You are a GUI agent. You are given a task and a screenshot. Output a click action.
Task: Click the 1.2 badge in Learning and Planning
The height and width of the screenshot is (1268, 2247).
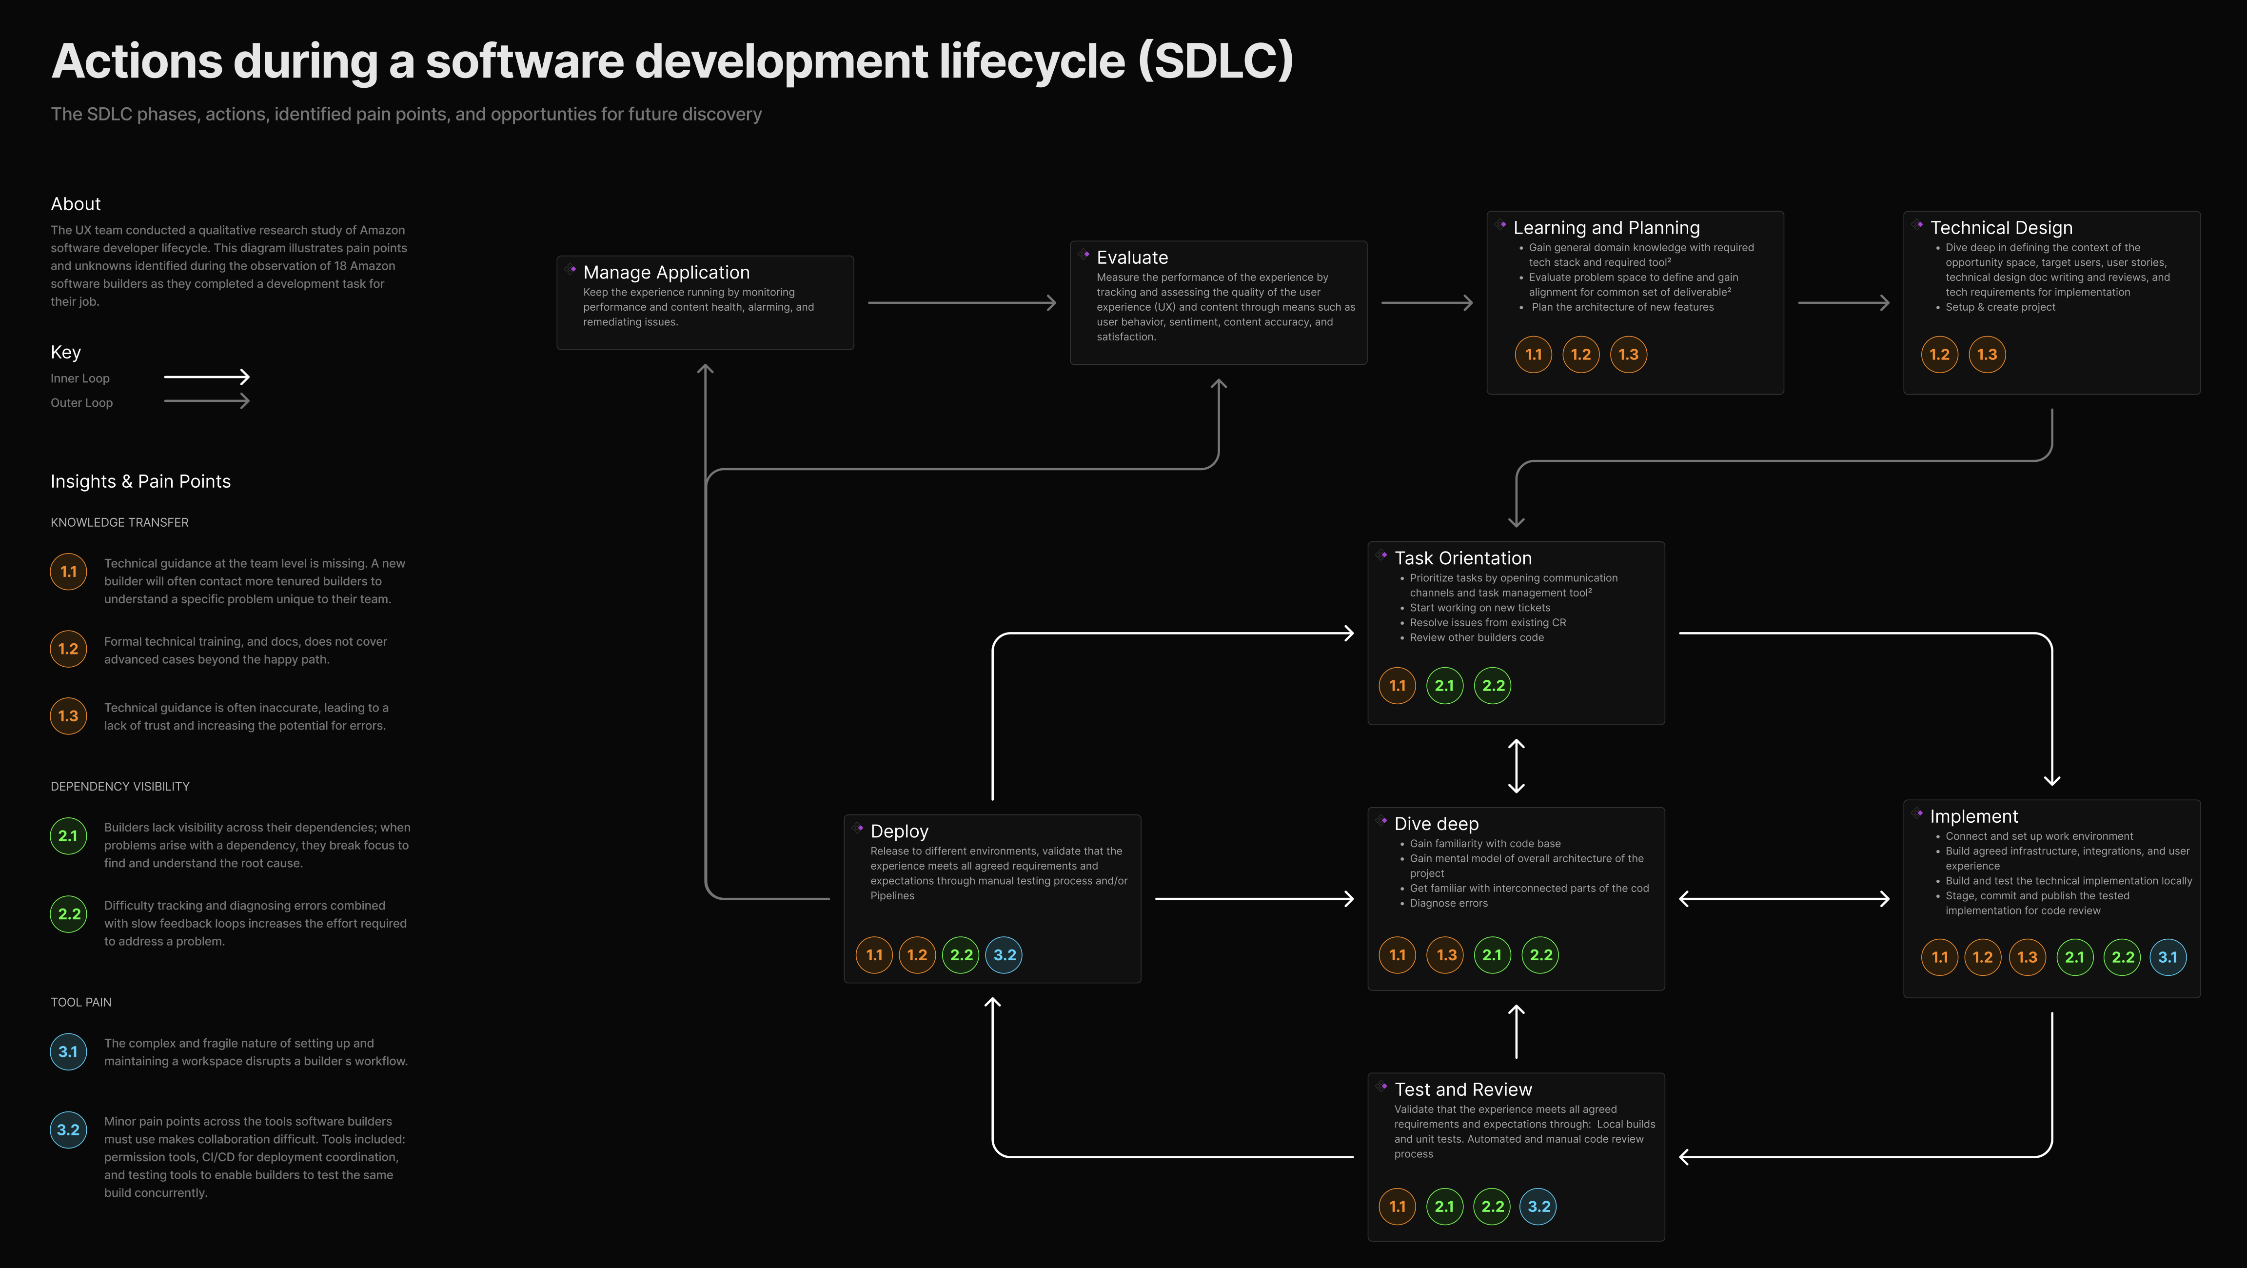pyautogui.click(x=1580, y=355)
